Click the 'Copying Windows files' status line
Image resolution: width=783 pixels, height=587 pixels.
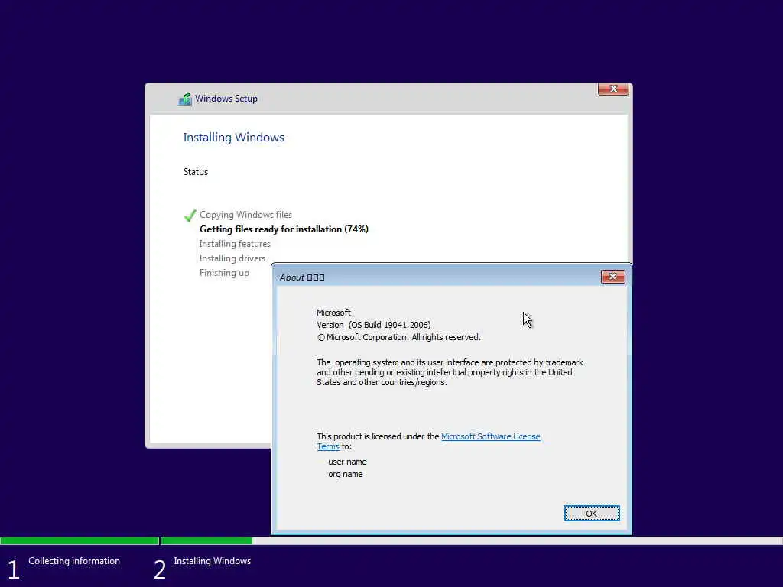pos(245,215)
